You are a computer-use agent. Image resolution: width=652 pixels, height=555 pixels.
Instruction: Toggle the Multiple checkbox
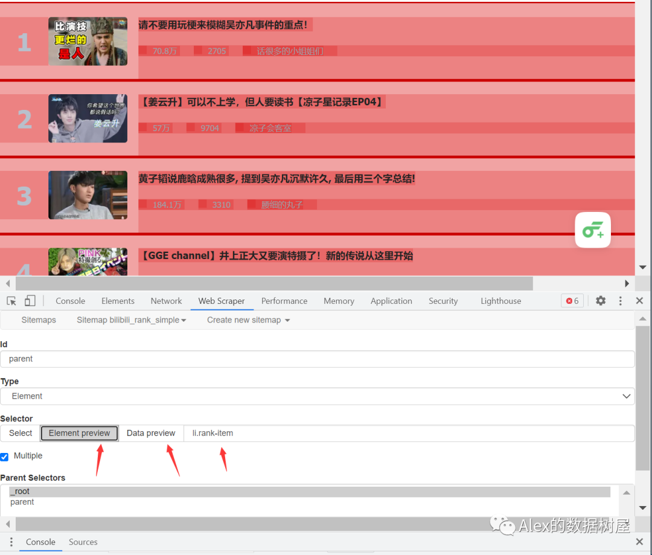(4, 457)
